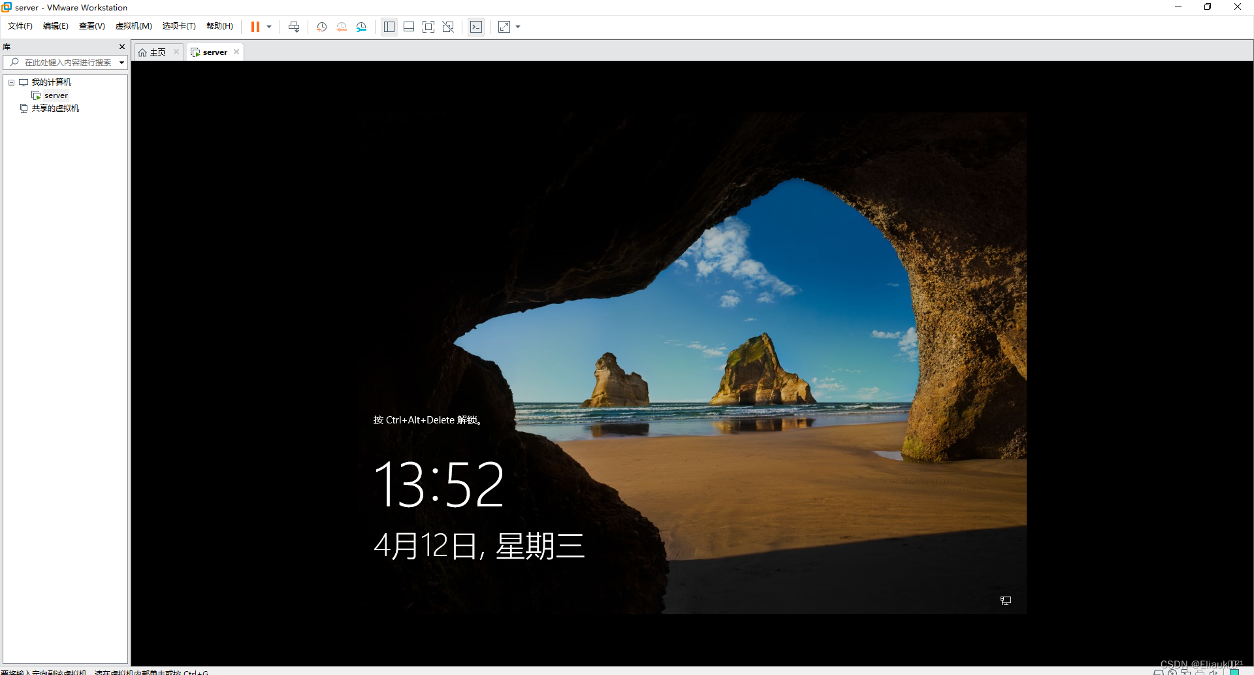1254x675 pixels.
Task: Open the 文件(F) menu
Action: (20, 26)
